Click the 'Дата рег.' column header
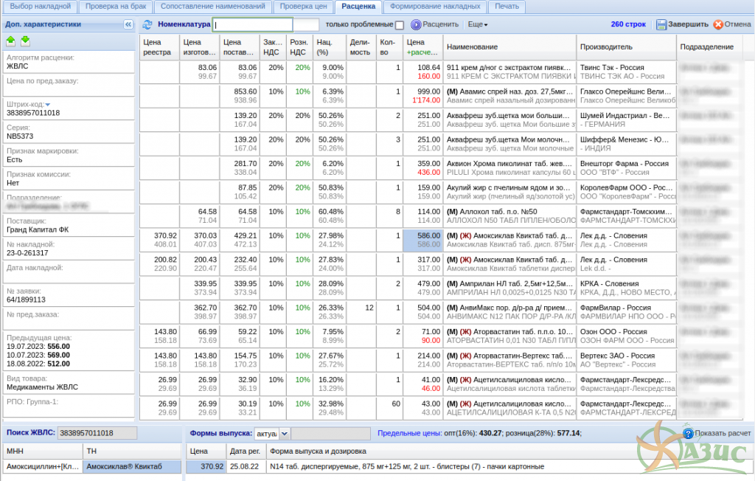The height and width of the screenshot is (481, 755). click(x=246, y=451)
